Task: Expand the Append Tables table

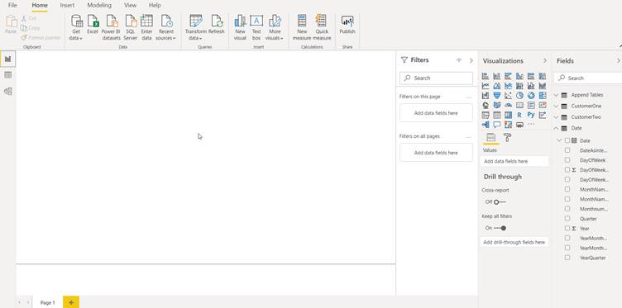Action: 556,95
